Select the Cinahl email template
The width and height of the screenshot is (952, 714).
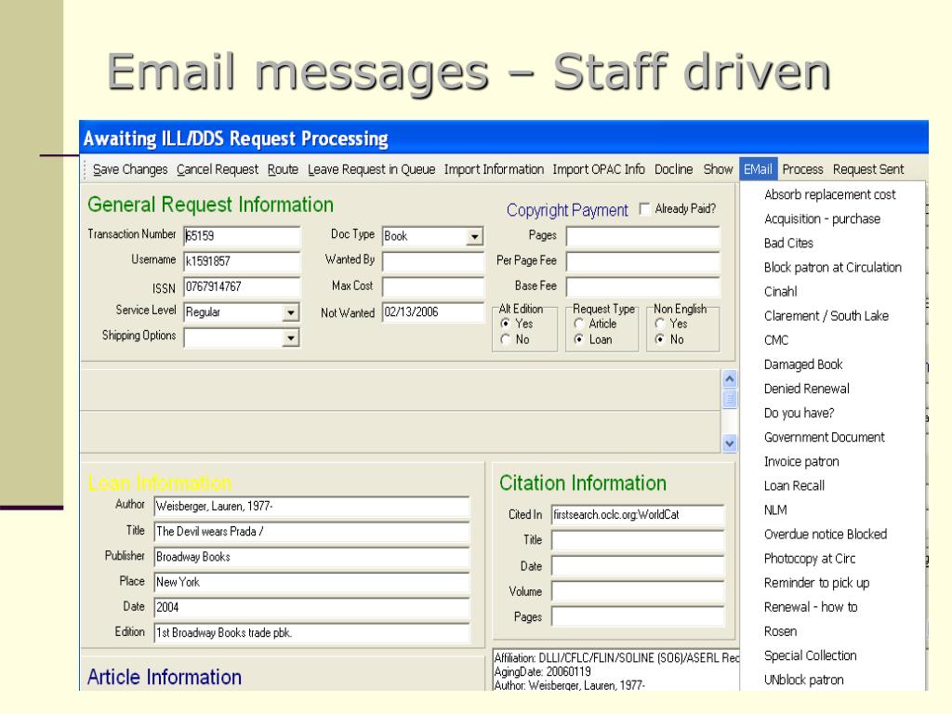pyautogui.click(x=780, y=291)
